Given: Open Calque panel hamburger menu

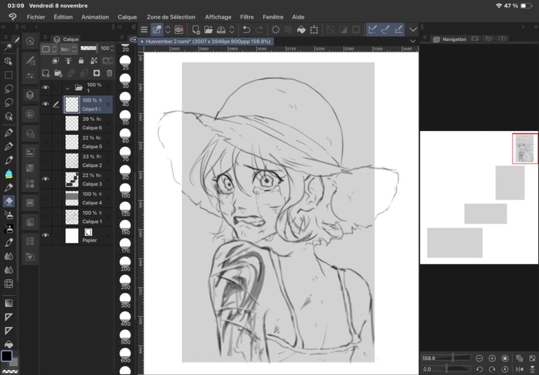Looking at the screenshot, I should tap(45, 38).
